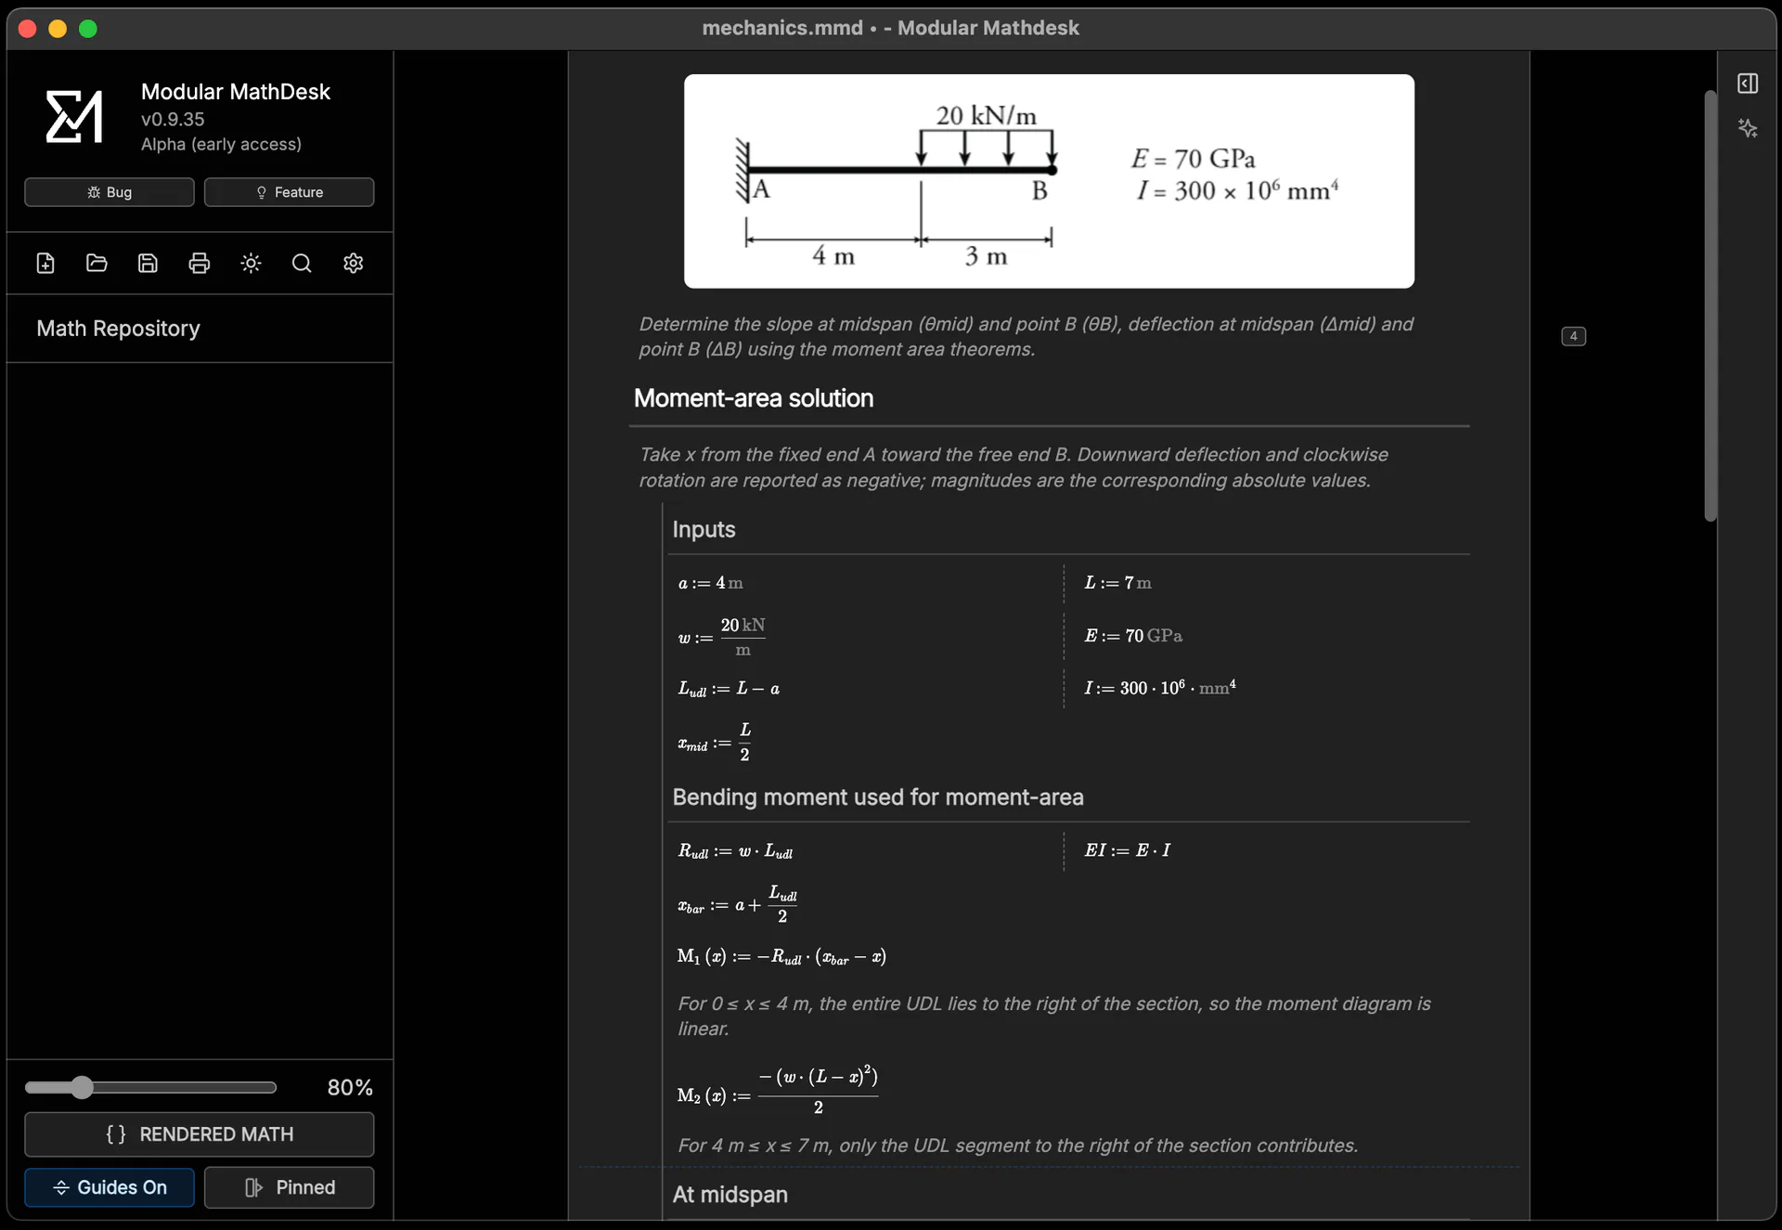
Task: Minimize the window with the yellow button
Action: coord(58,29)
